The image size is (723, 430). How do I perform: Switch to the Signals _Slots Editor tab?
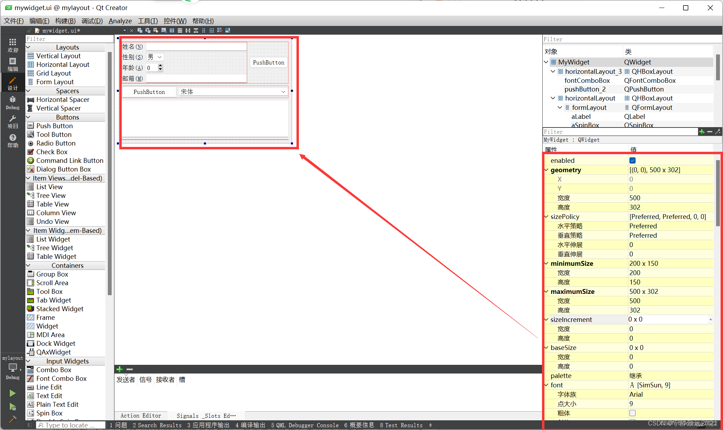point(206,415)
